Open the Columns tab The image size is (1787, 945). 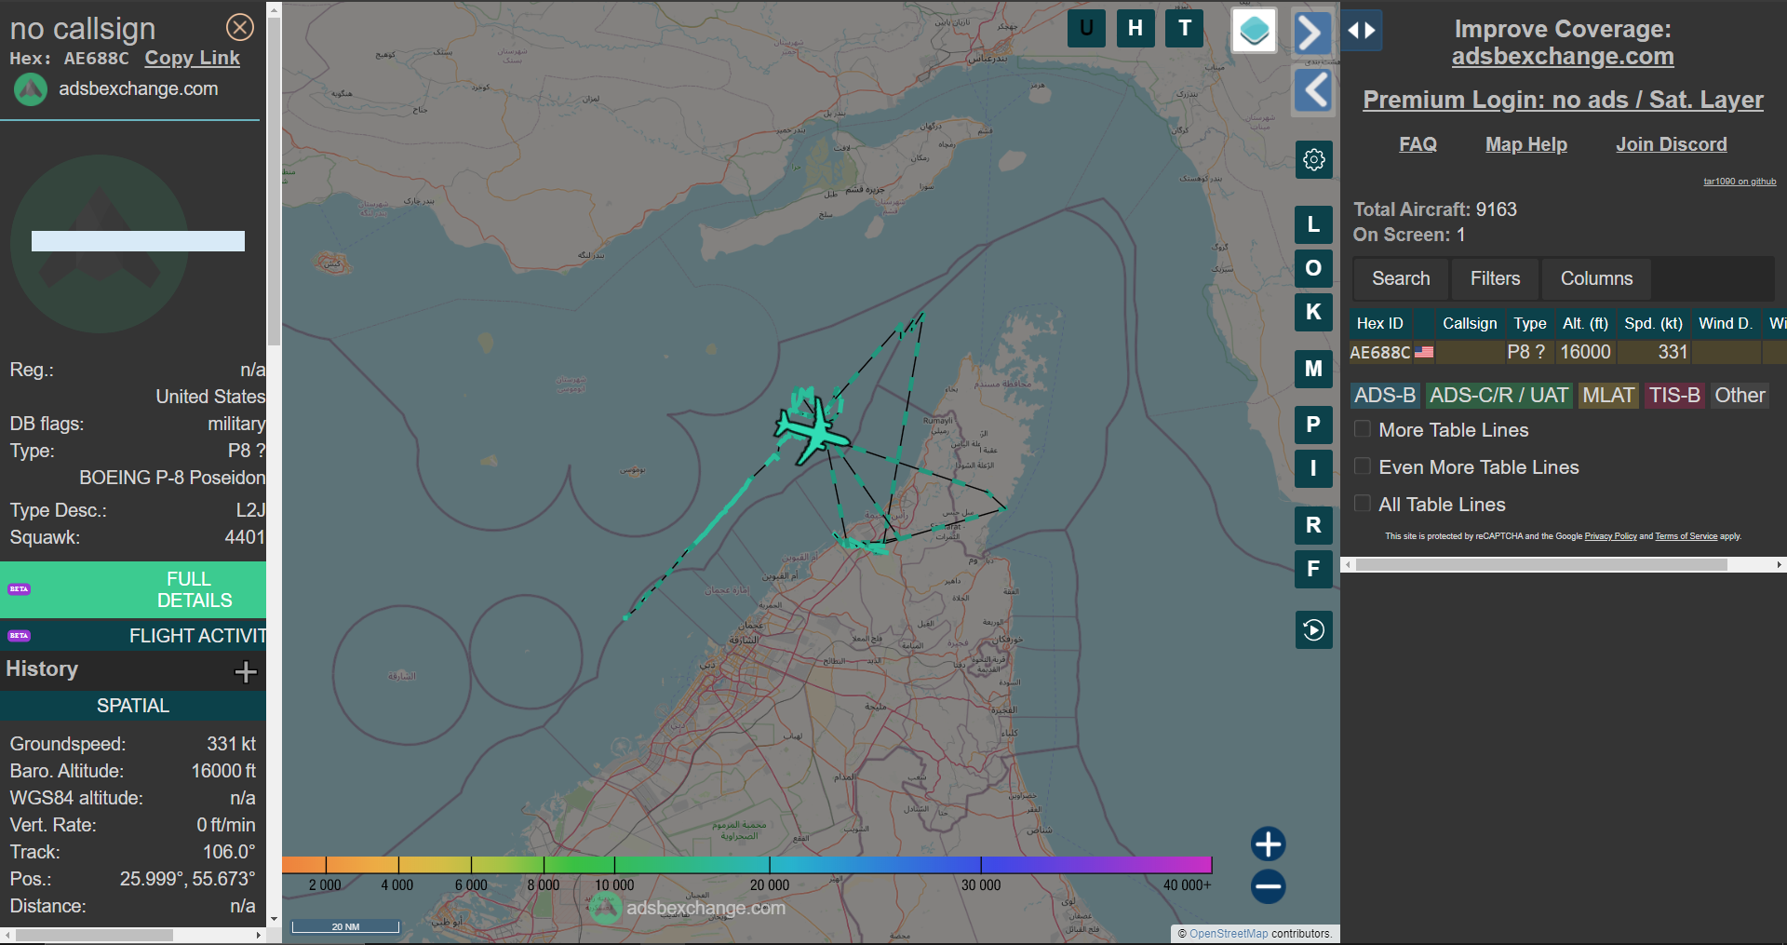[1596, 278]
